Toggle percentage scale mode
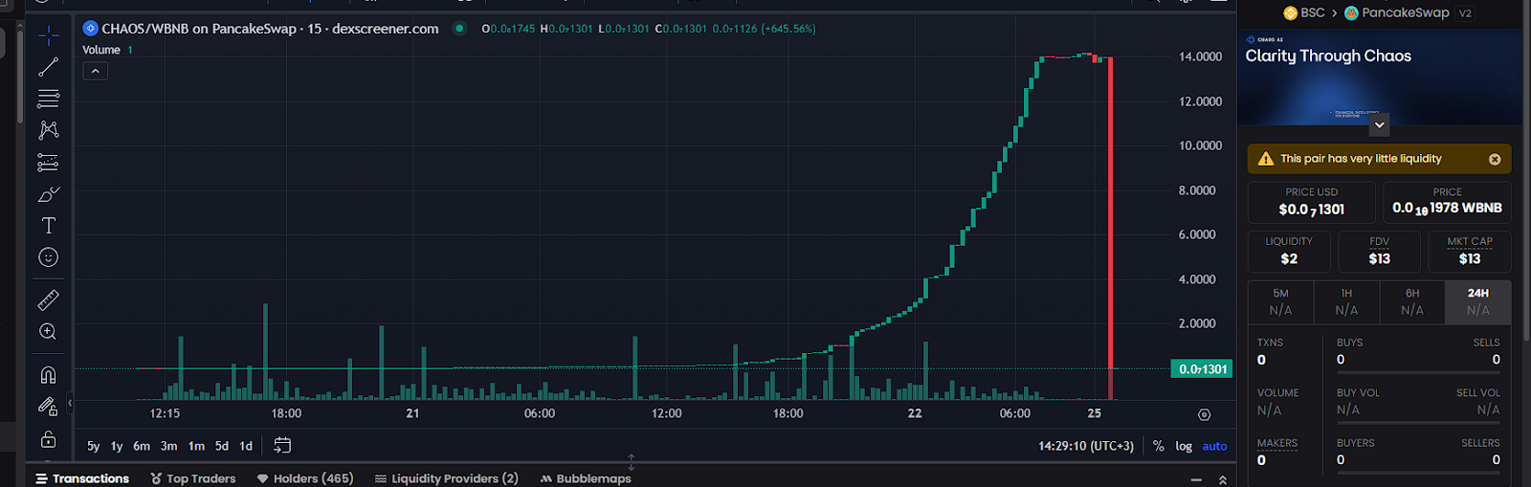Viewport: 1531px width, 487px height. (x=1159, y=446)
